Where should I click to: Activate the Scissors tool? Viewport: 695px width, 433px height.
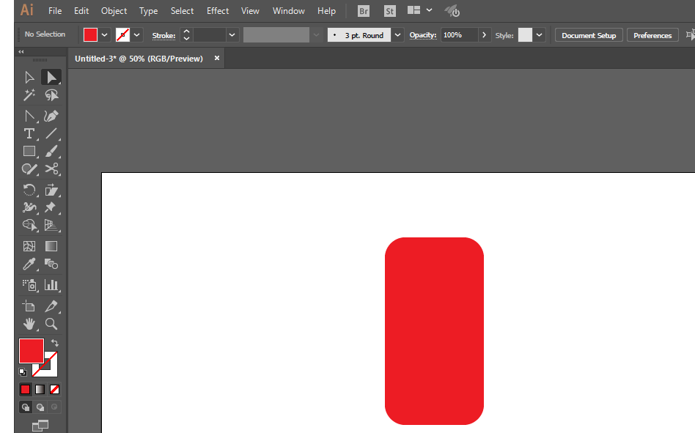pos(51,169)
